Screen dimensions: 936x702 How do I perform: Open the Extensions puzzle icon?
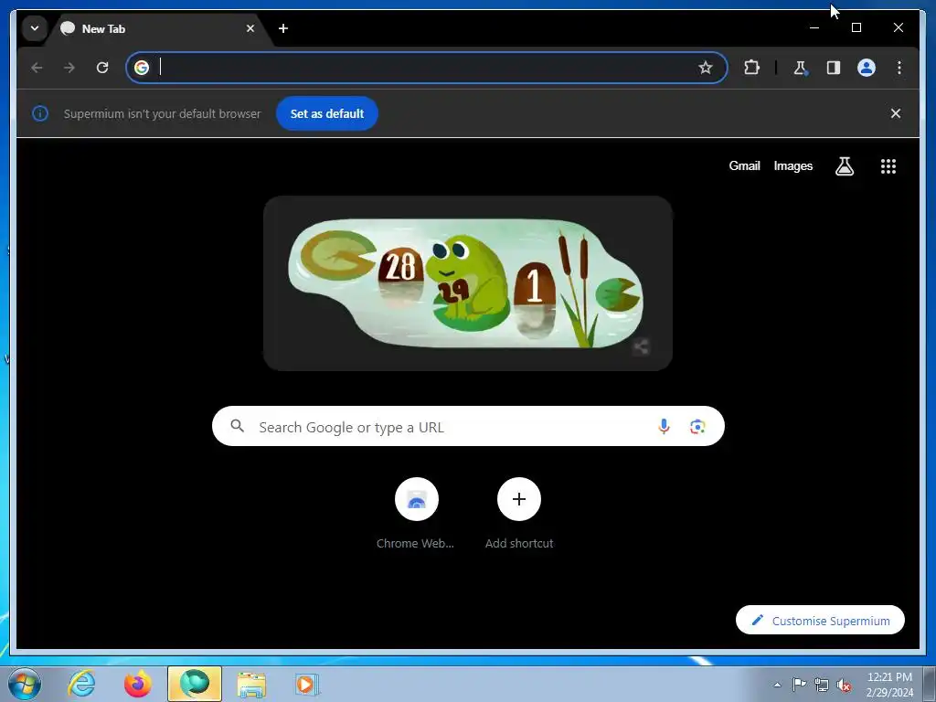751,68
